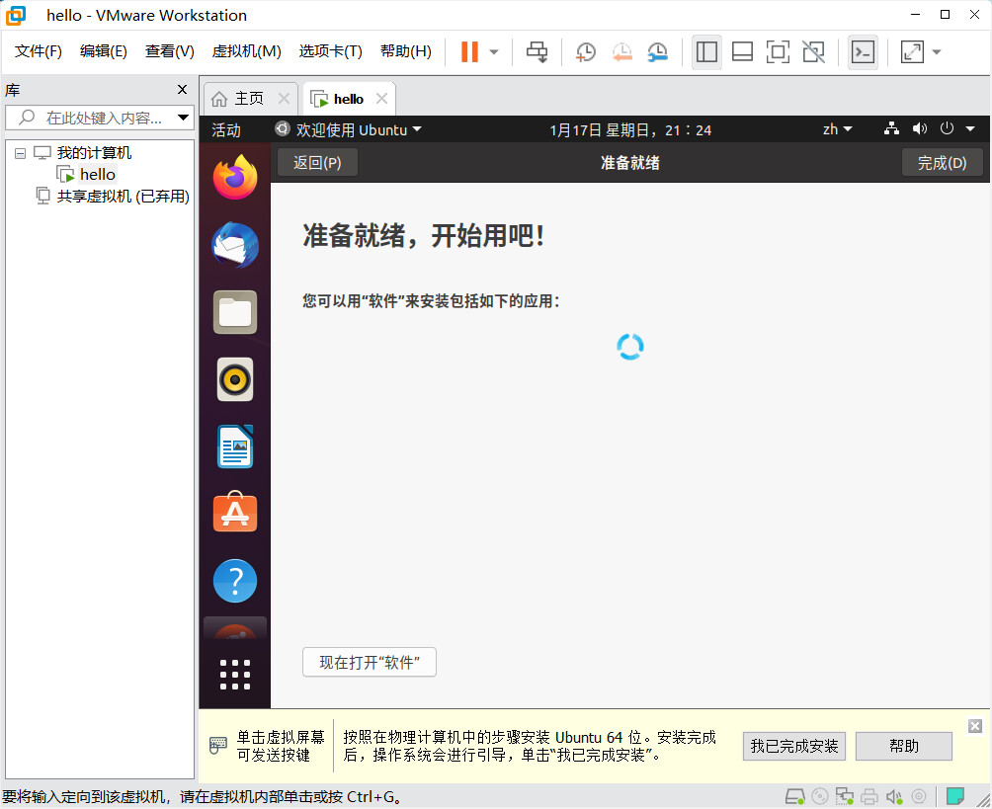Click the 我已完成安装 button
Screen dimensions: 992x809
[x=794, y=747]
